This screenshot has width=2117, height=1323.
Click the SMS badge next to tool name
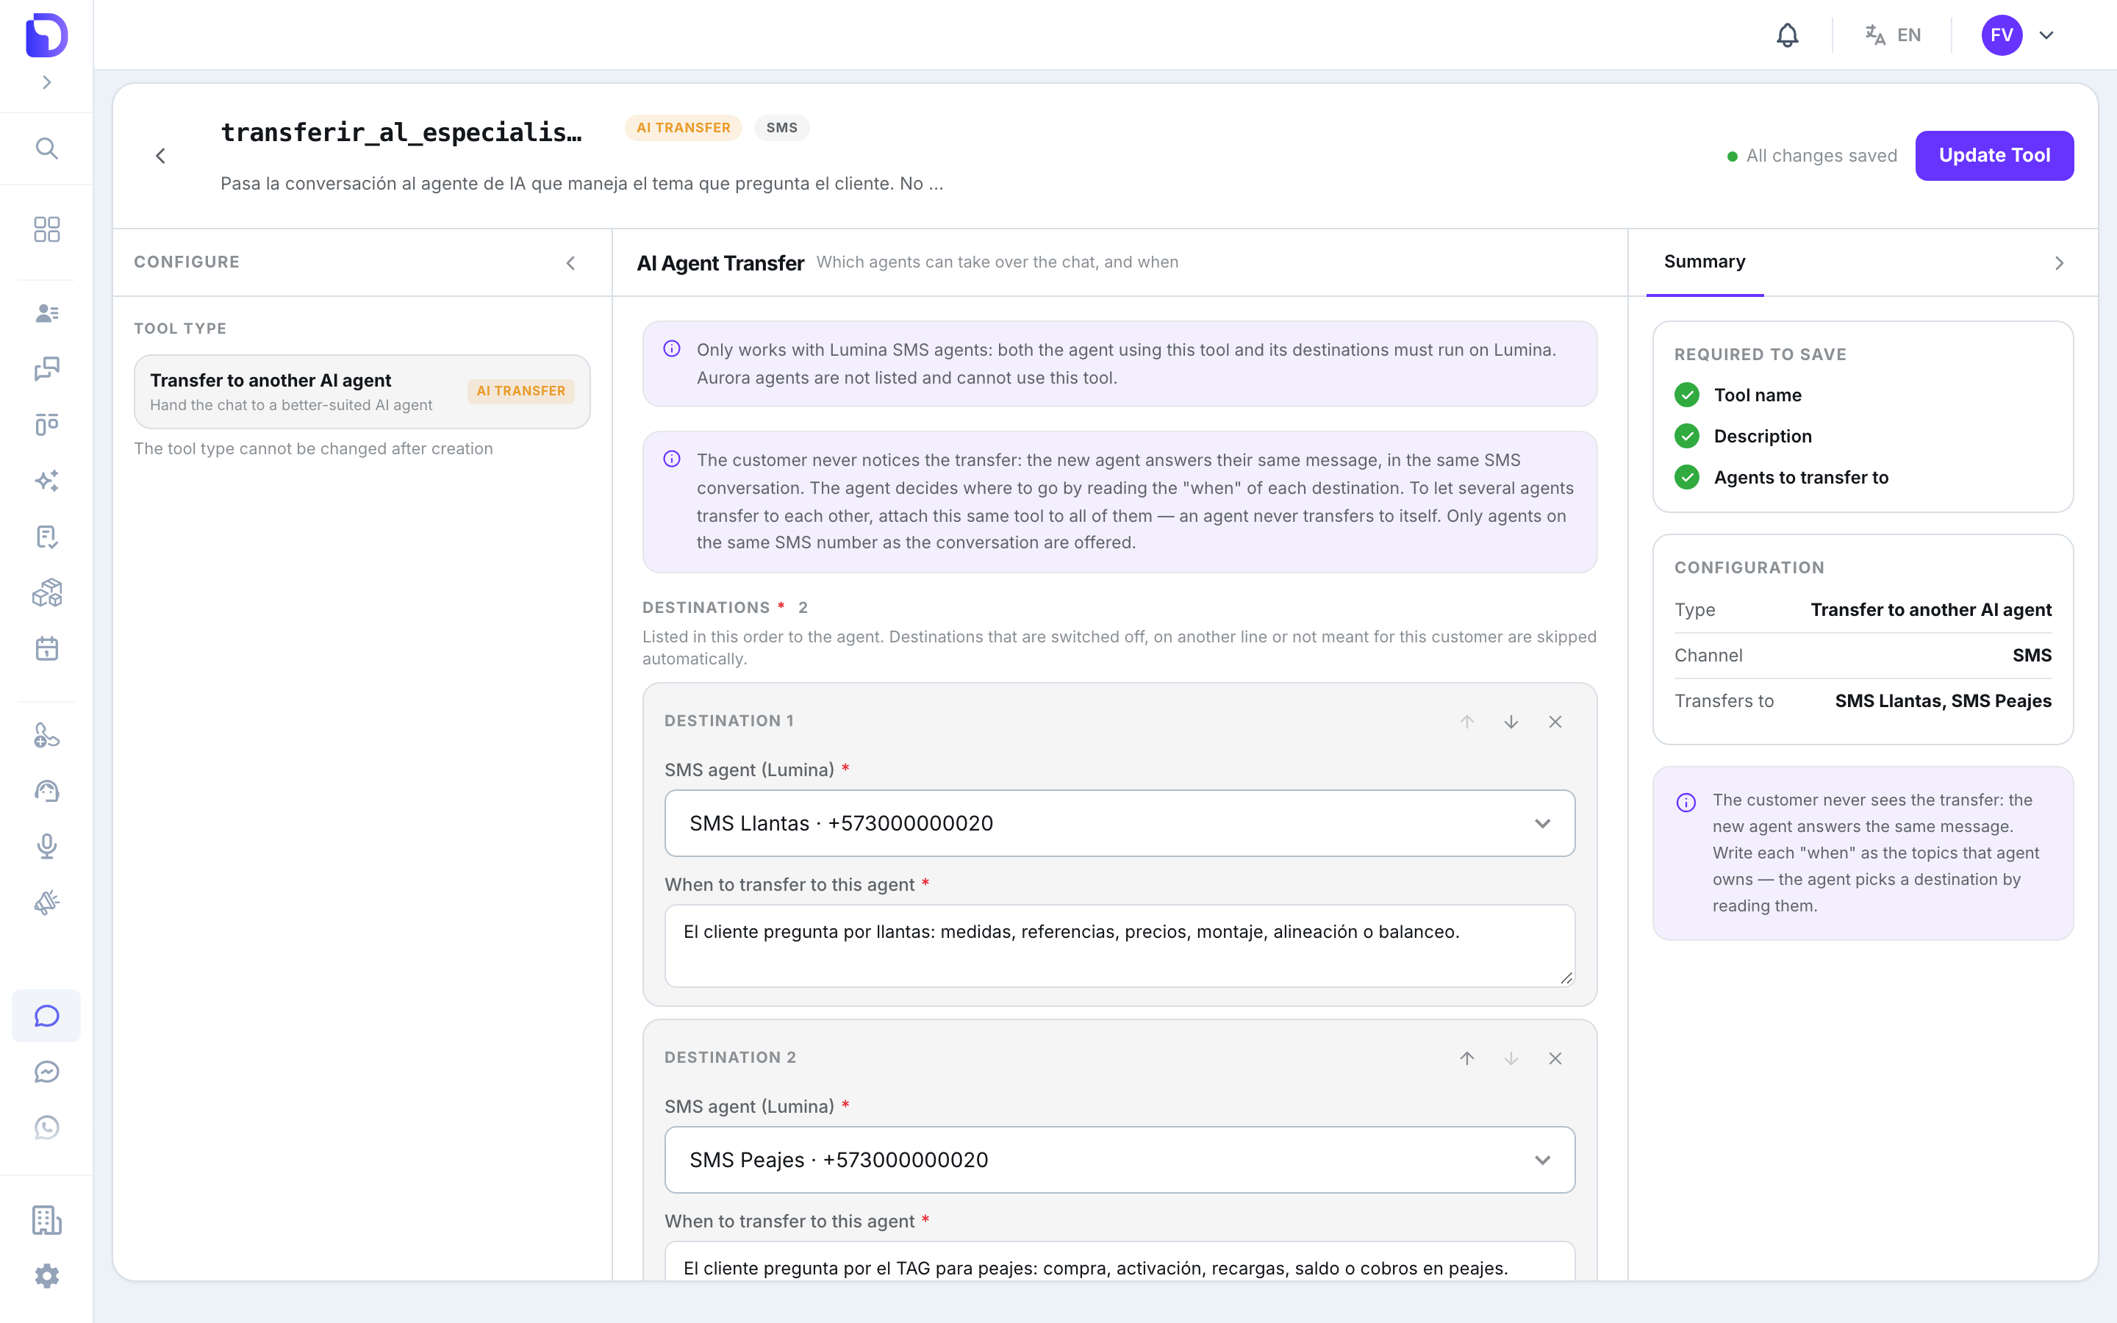[781, 128]
